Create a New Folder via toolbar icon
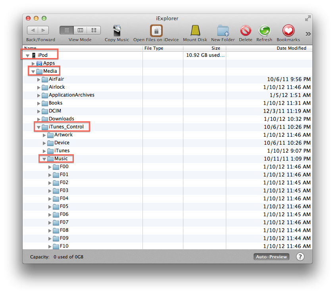 (x=223, y=31)
